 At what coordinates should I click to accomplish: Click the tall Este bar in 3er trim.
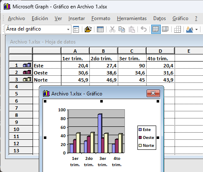pos(100,133)
